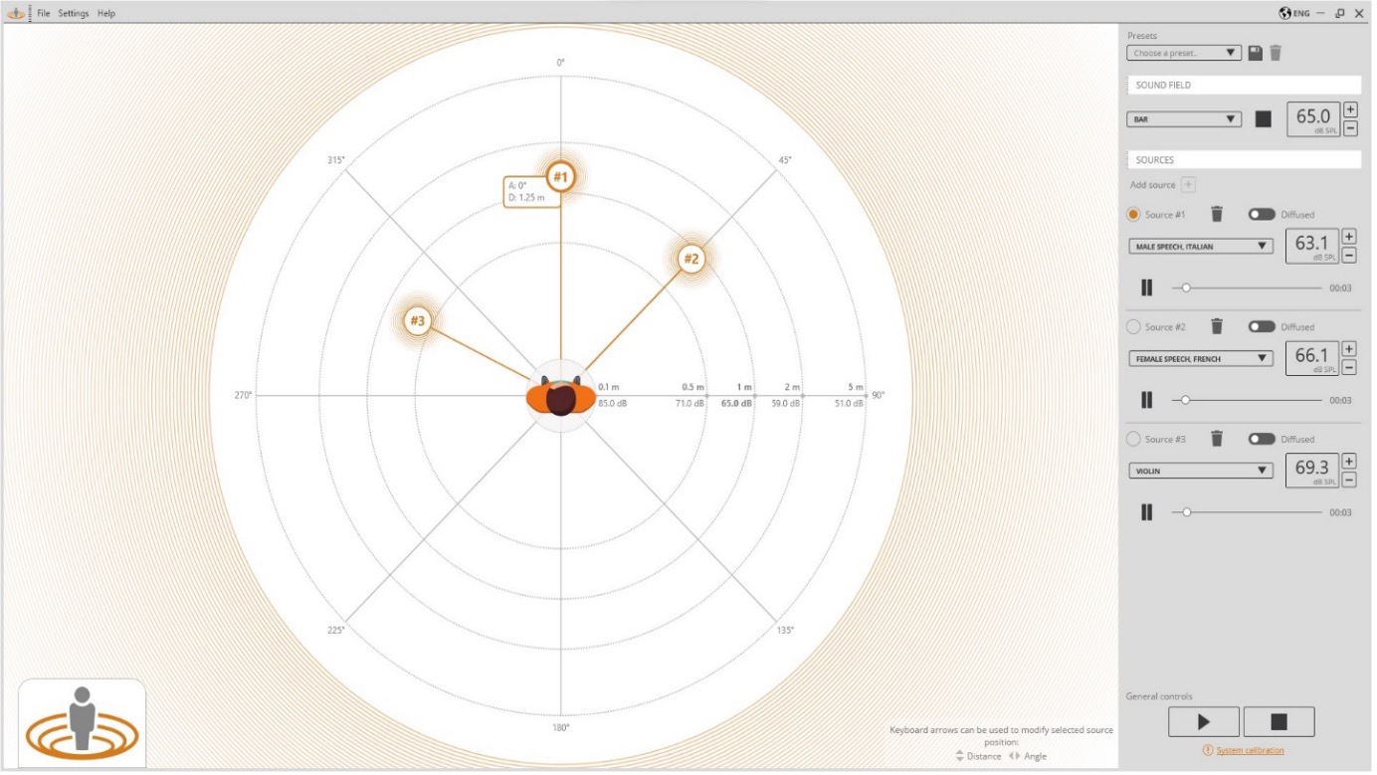Click the 45° angle label

pyautogui.click(x=788, y=160)
